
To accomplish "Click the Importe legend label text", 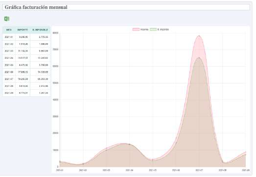I will click(x=144, y=29).
